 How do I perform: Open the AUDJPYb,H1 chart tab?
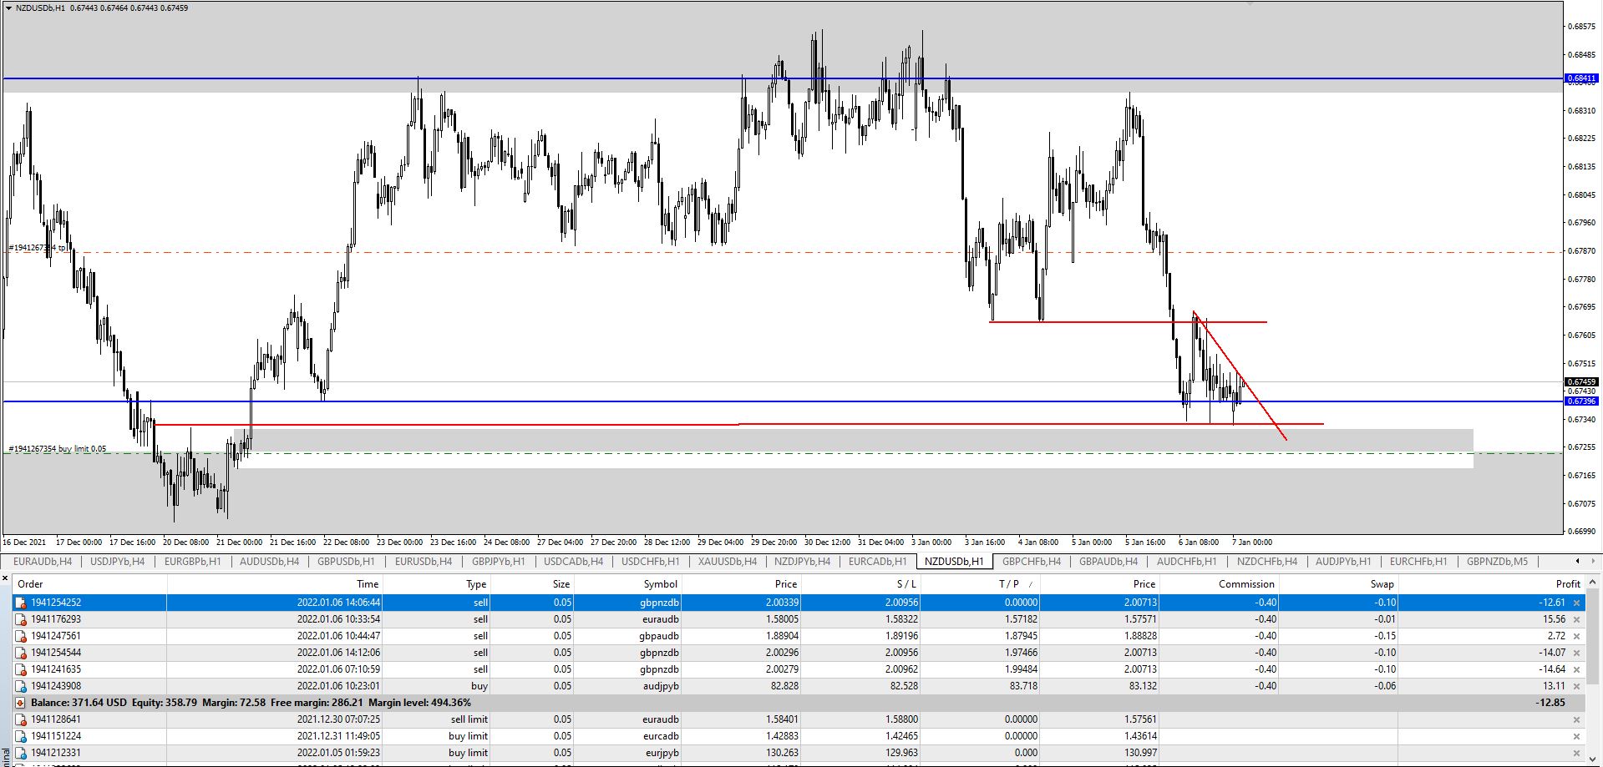[1343, 562]
